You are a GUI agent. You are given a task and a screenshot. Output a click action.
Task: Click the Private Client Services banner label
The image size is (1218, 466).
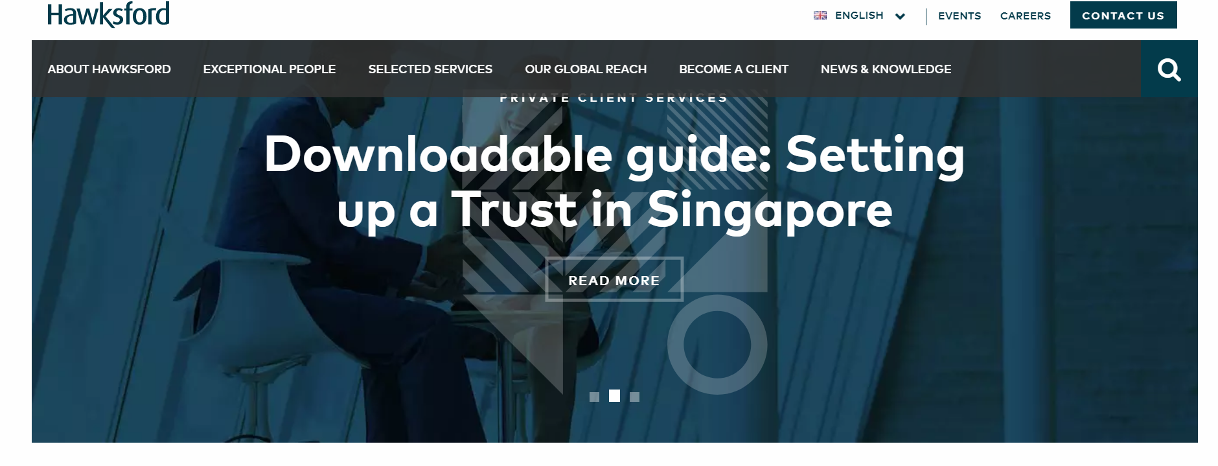pos(614,99)
